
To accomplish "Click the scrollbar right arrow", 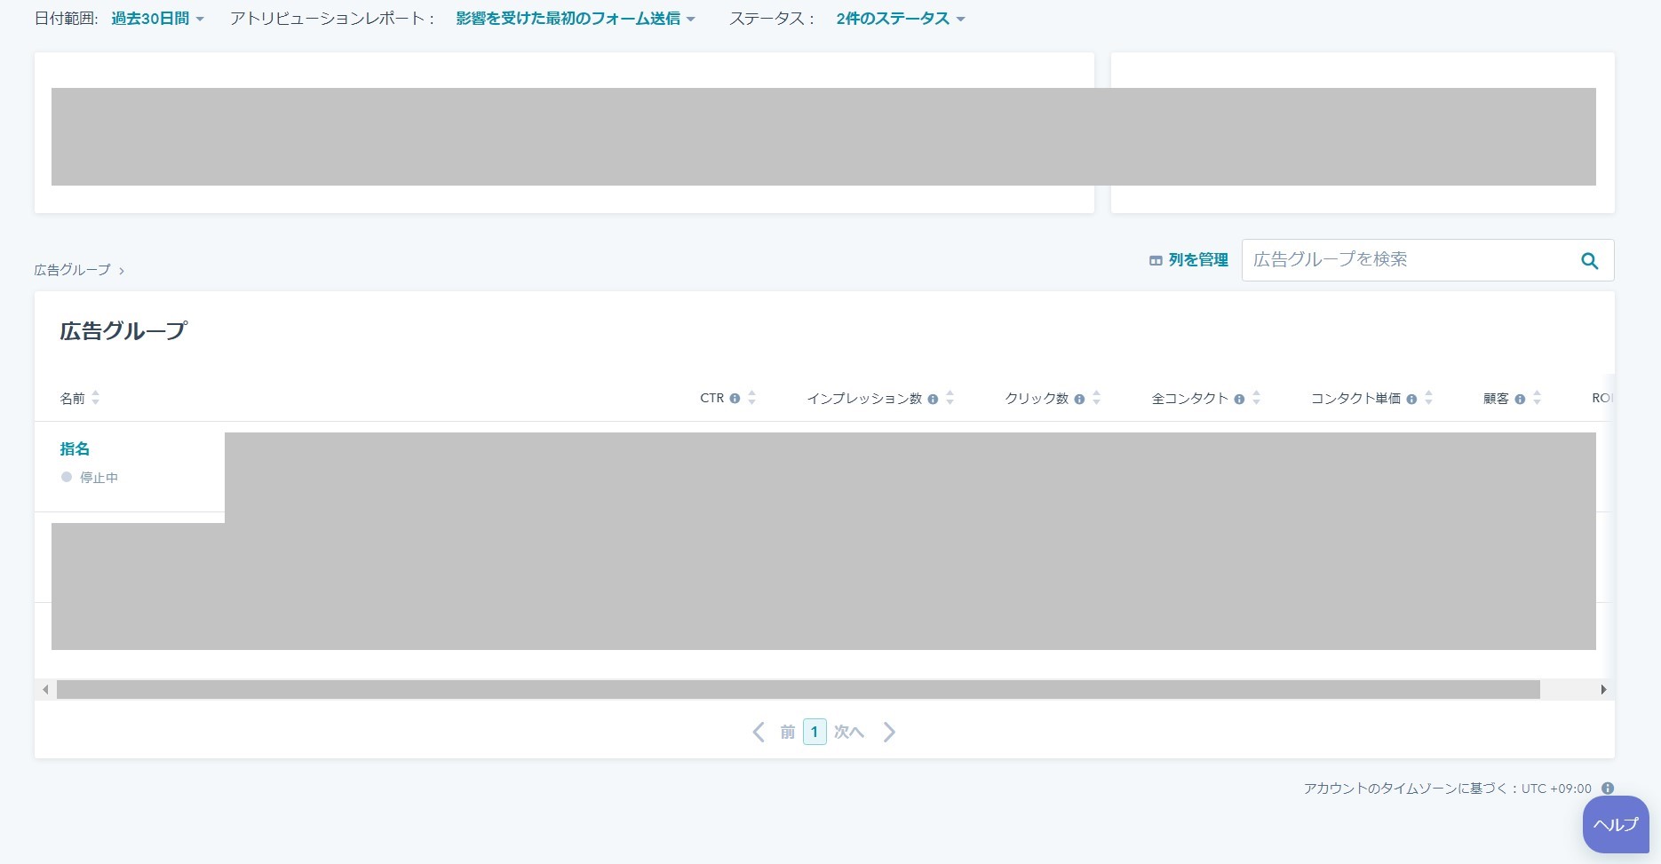I will pos(1603,690).
